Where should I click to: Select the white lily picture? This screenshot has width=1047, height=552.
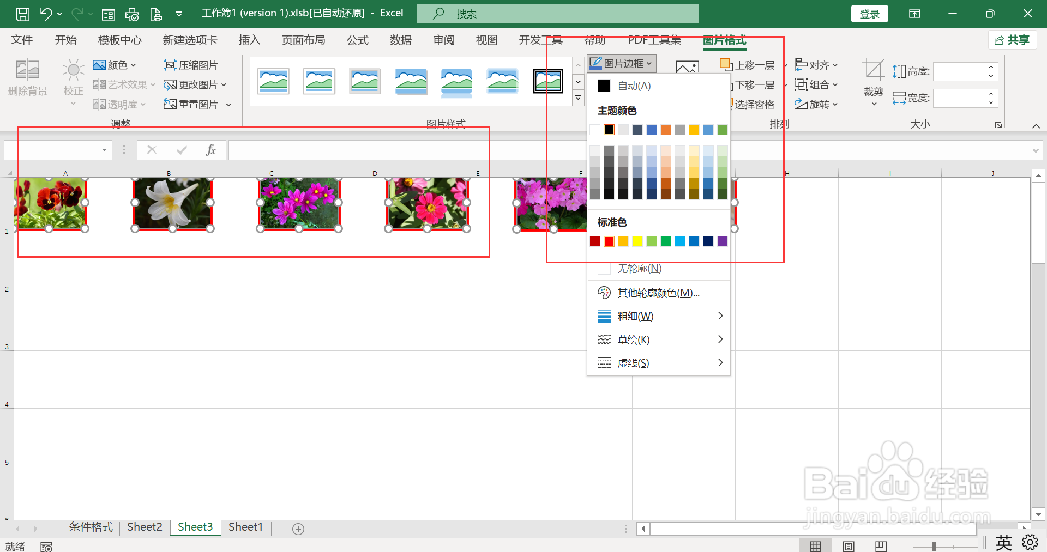point(172,203)
